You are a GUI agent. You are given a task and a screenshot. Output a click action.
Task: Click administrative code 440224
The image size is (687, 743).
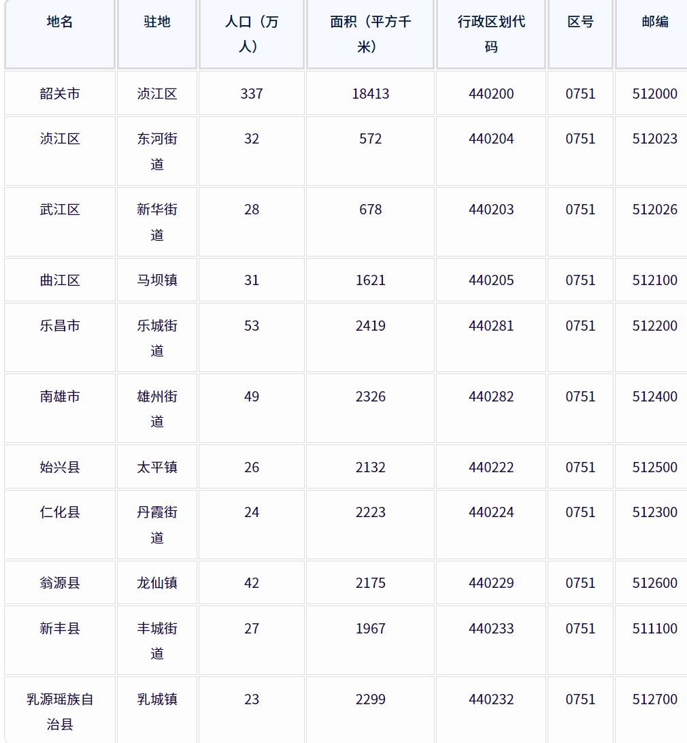[491, 512]
